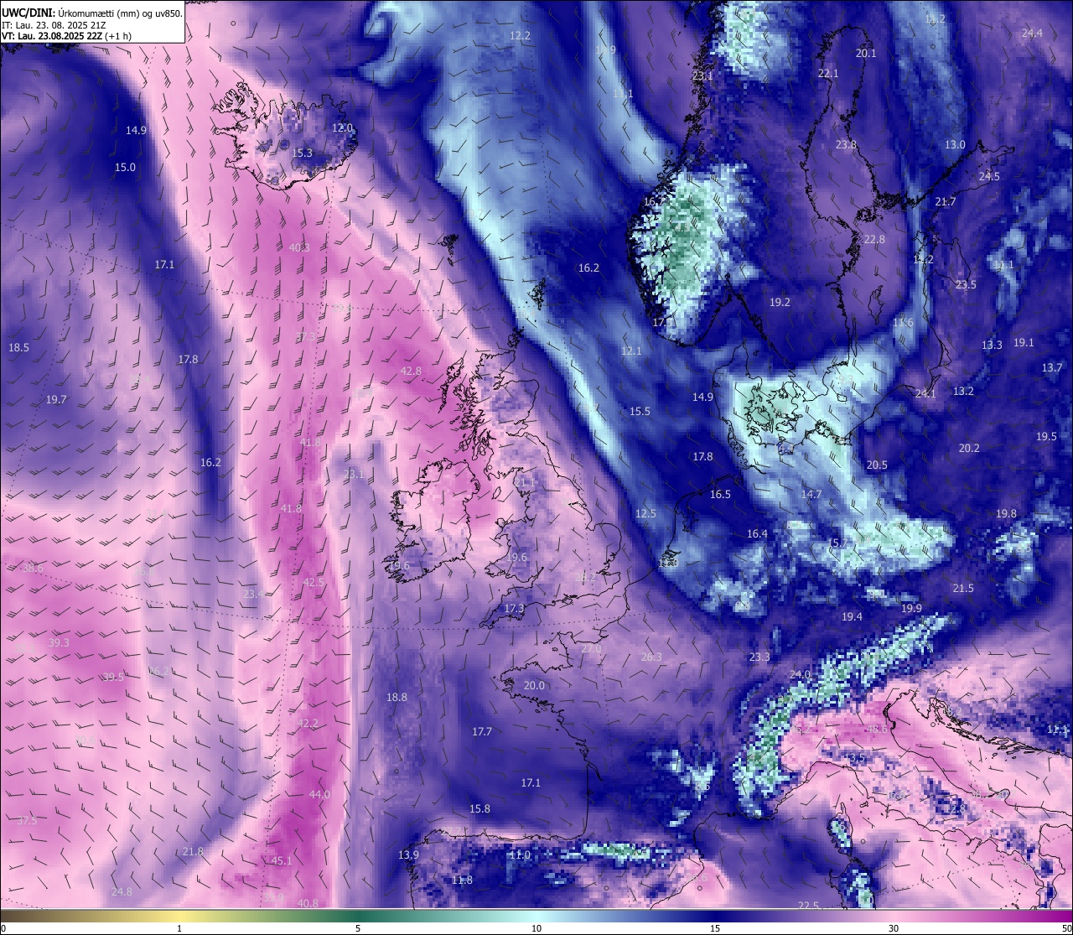Click the 24.5 value label

click(x=989, y=176)
